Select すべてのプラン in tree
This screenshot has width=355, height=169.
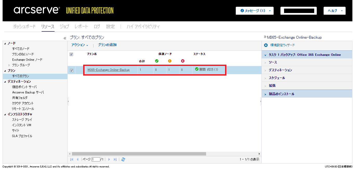(x=21, y=76)
